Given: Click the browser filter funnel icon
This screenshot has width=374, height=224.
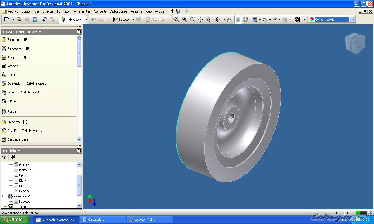Looking at the screenshot, I should pos(4,157).
